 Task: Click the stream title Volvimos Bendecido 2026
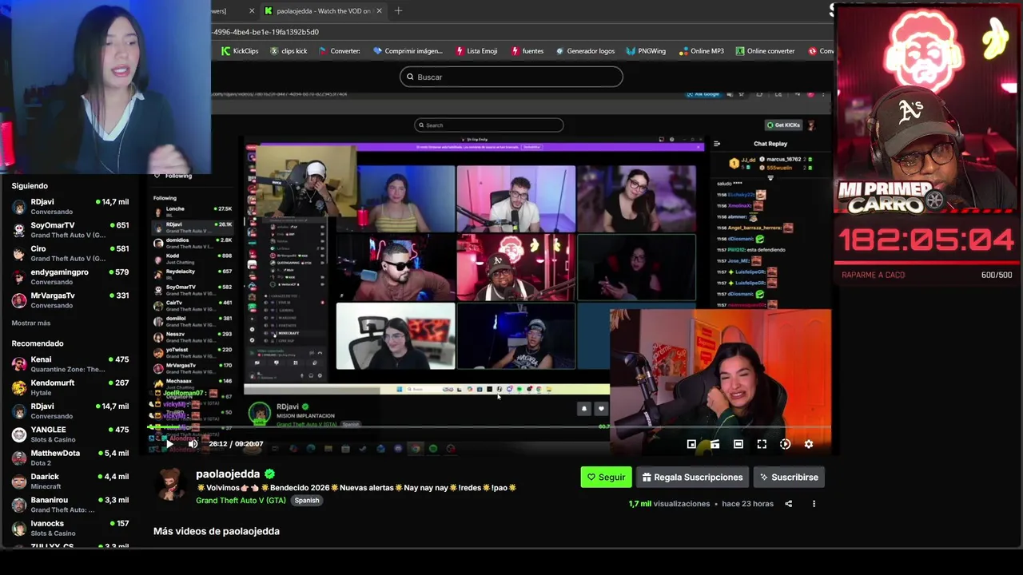[x=356, y=488]
